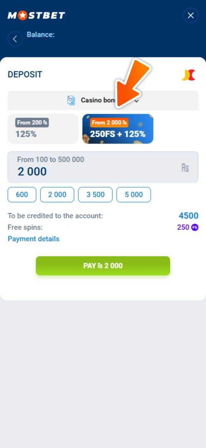The image size is (206, 448).
Task: Click the playing cards icon on Casino bonus
Action: pos(71,100)
